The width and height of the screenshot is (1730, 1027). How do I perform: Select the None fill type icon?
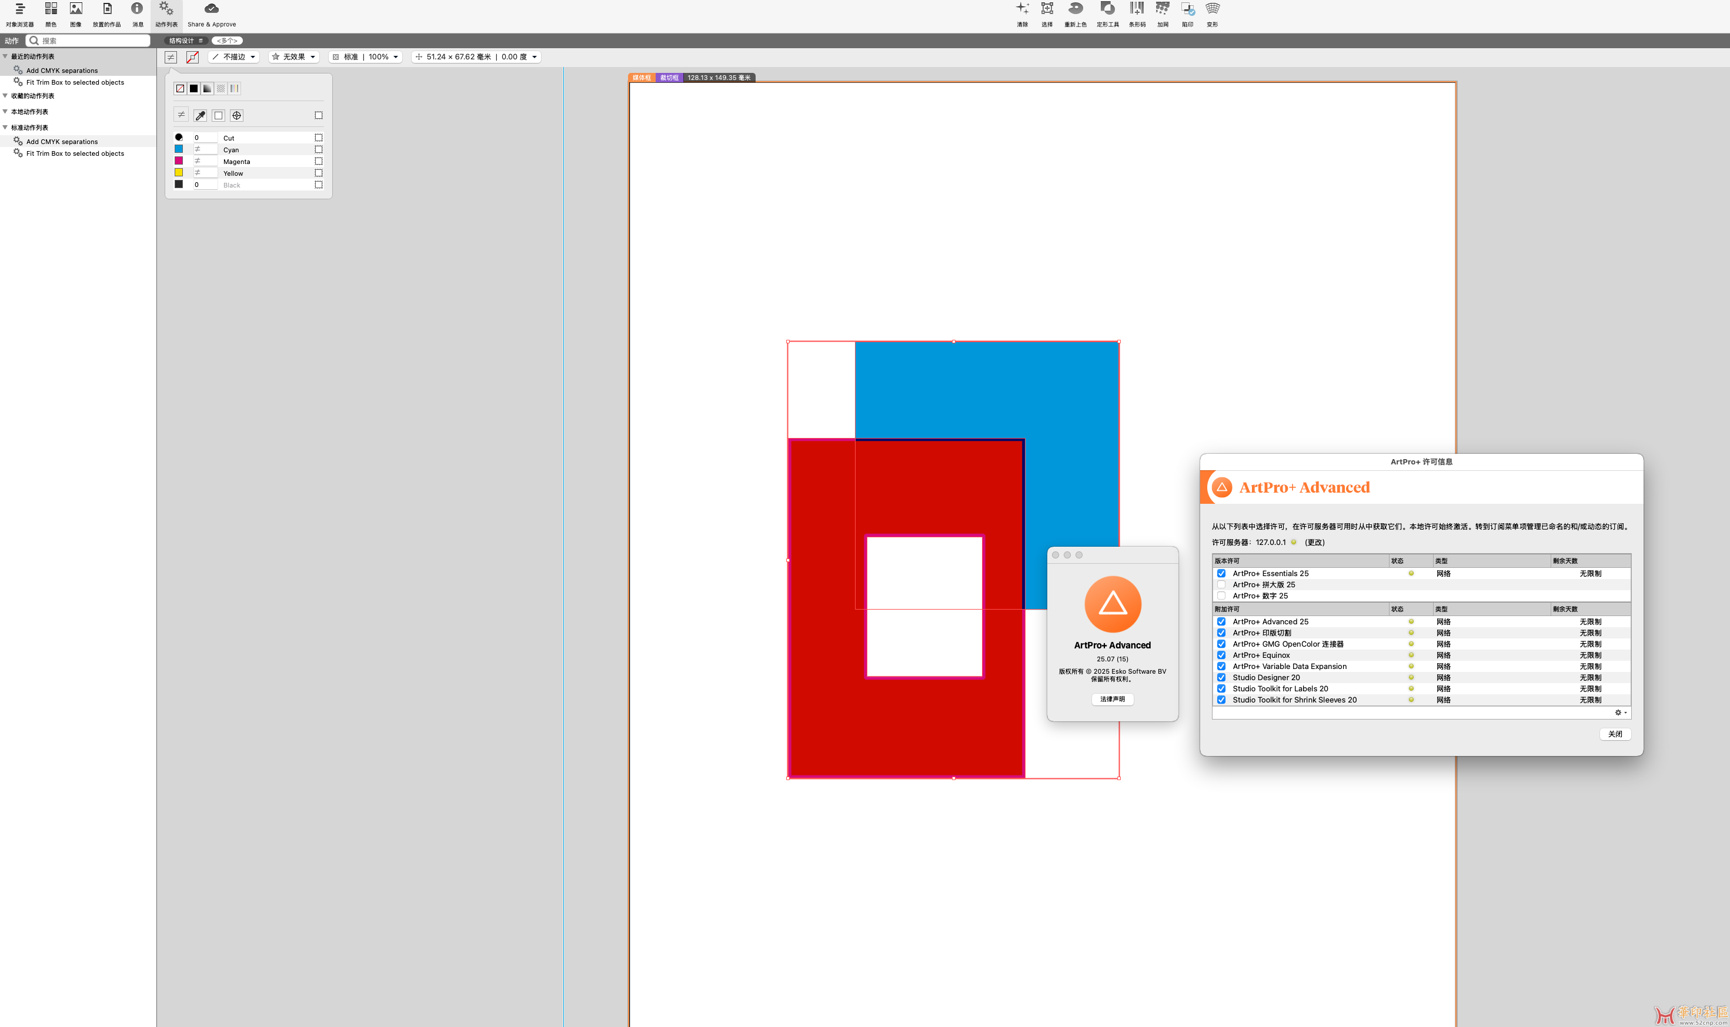(180, 88)
